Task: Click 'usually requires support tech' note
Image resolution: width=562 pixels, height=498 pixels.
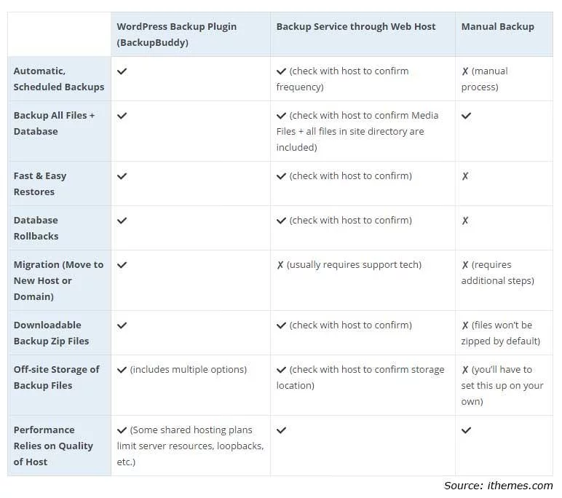Action: (x=354, y=265)
